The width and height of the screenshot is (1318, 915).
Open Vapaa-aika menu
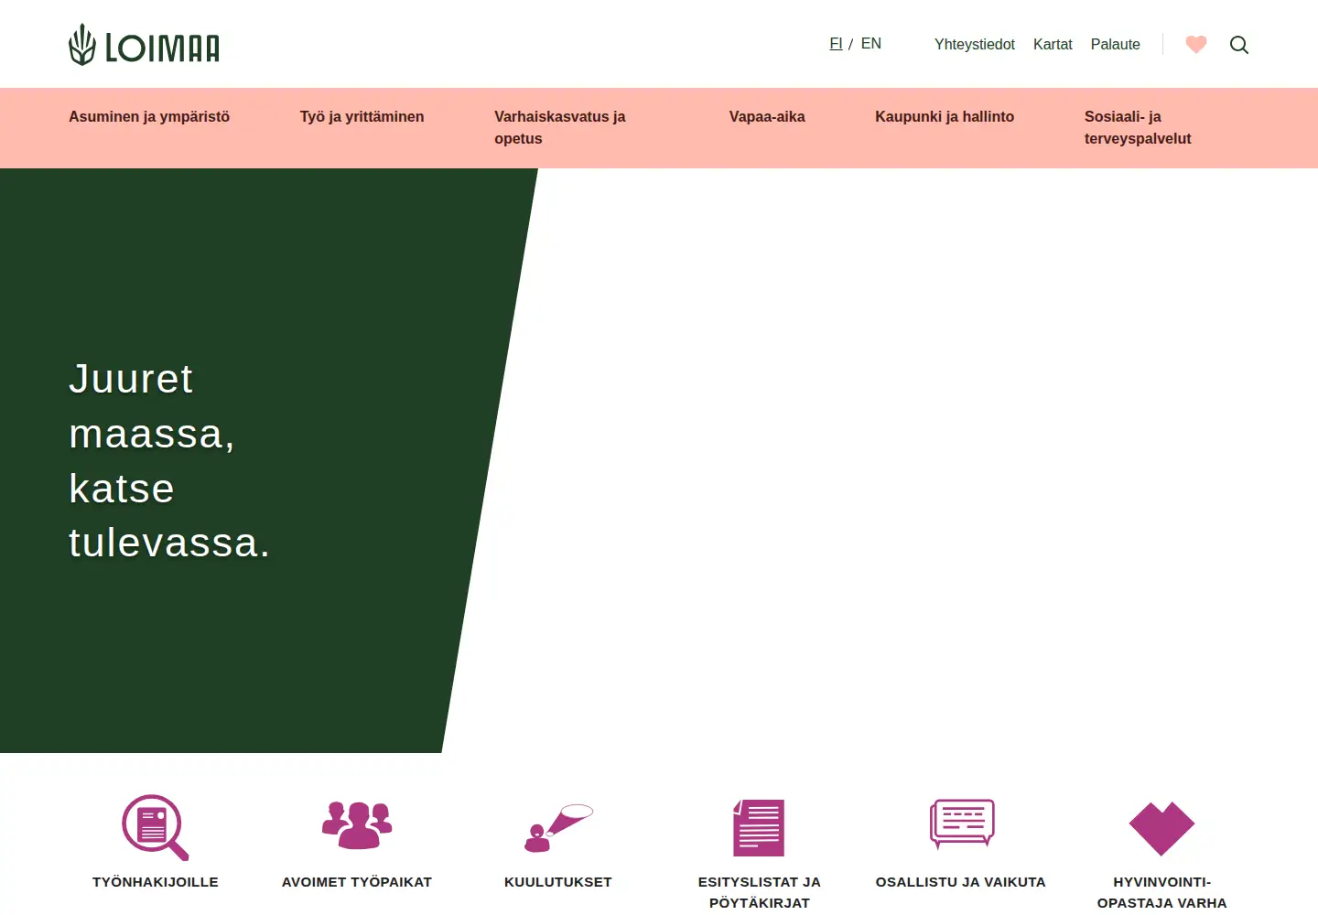pos(767,117)
